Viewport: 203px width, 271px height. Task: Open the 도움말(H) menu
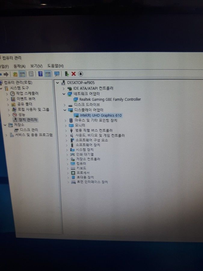point(56,66)
